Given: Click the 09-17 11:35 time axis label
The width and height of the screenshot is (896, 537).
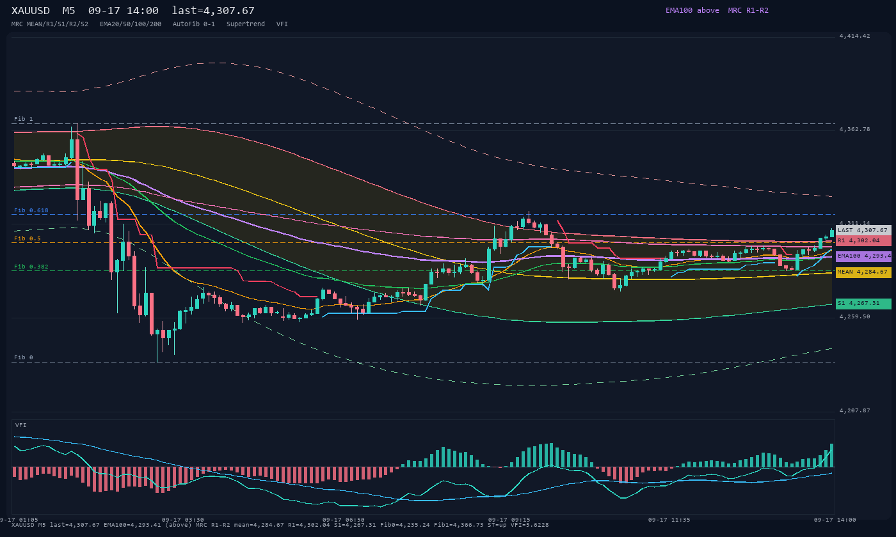Looking at the screenshot, I should (x=669, y=520).
